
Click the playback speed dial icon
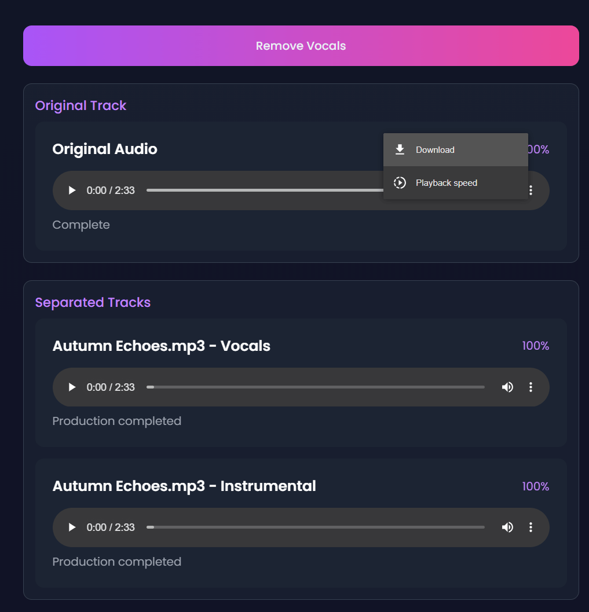(x=400, y=183)
